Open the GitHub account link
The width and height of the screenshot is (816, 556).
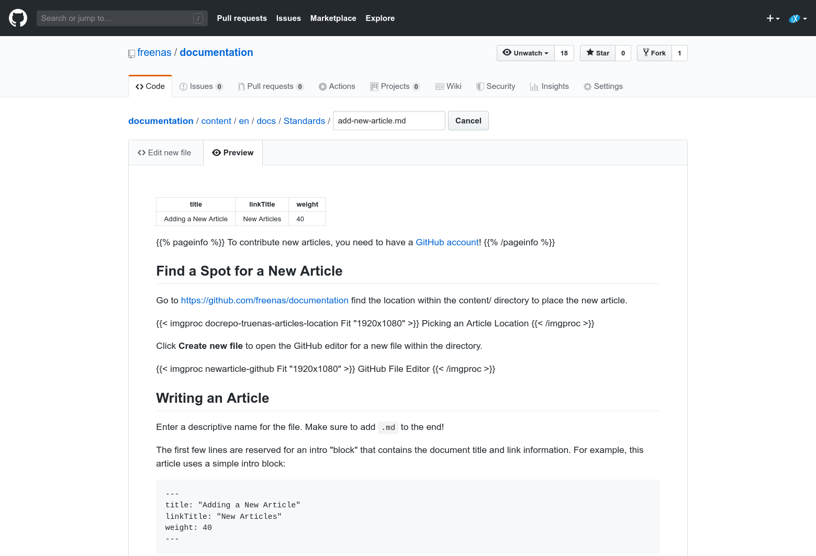point(447,242)
